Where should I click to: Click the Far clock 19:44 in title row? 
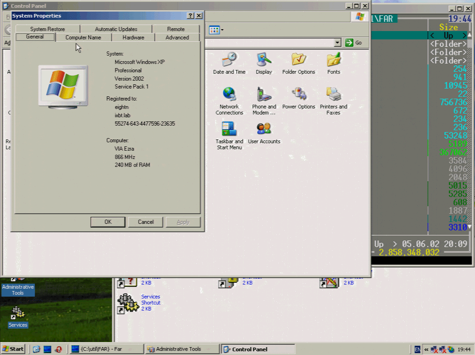(460, 19)
